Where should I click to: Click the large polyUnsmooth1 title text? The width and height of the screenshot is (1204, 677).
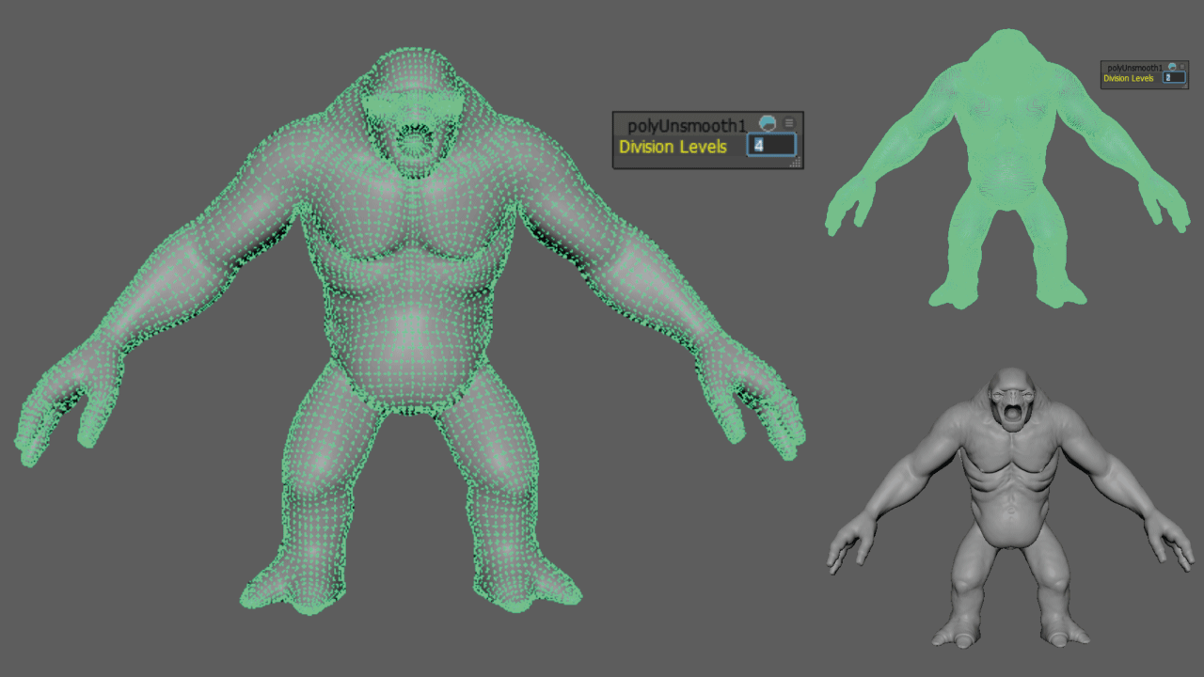coord(687,124)
